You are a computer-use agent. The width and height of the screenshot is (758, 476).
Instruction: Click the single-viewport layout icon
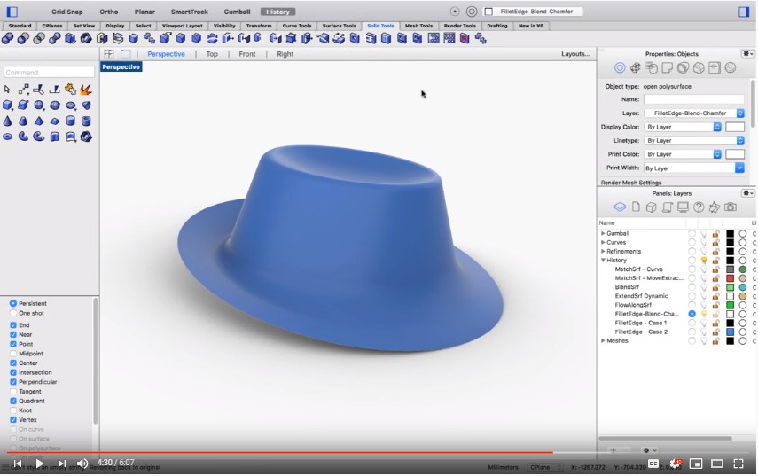[x=126, y=54]
